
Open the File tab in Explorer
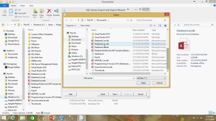point(4,6)
